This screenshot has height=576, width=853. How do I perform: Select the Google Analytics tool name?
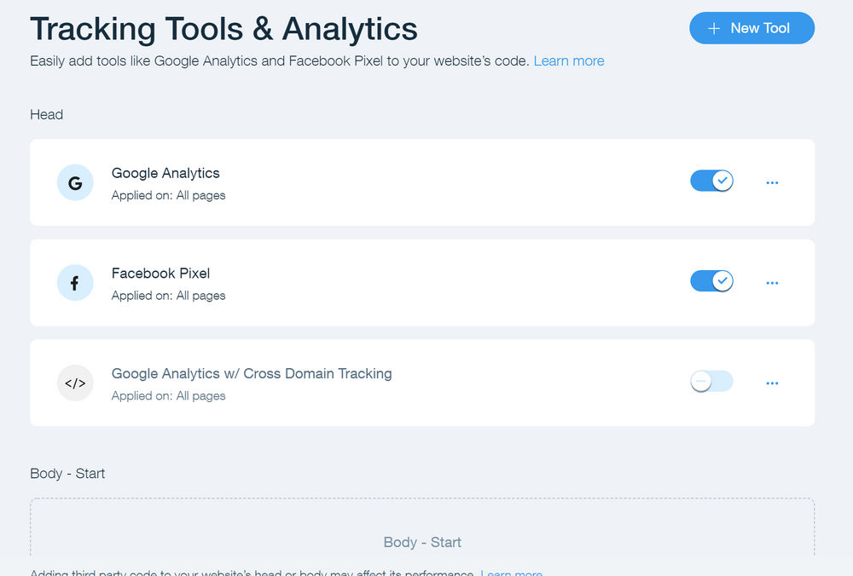pos(165,173)
